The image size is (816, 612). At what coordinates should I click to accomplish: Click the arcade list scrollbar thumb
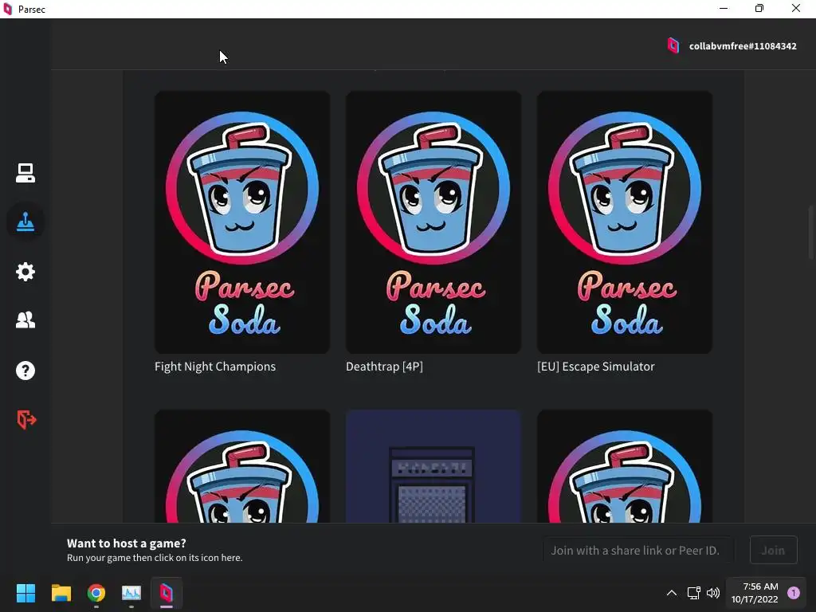810,232
